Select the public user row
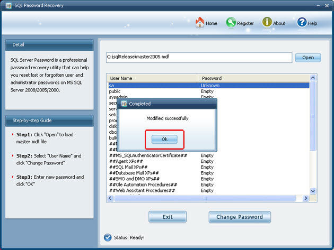The height and width of the screenshot is (250, 334). 209,91
